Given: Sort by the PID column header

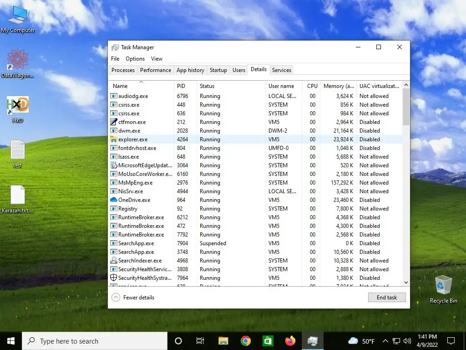Looking at the screenshot, I should tap(185, 86).
